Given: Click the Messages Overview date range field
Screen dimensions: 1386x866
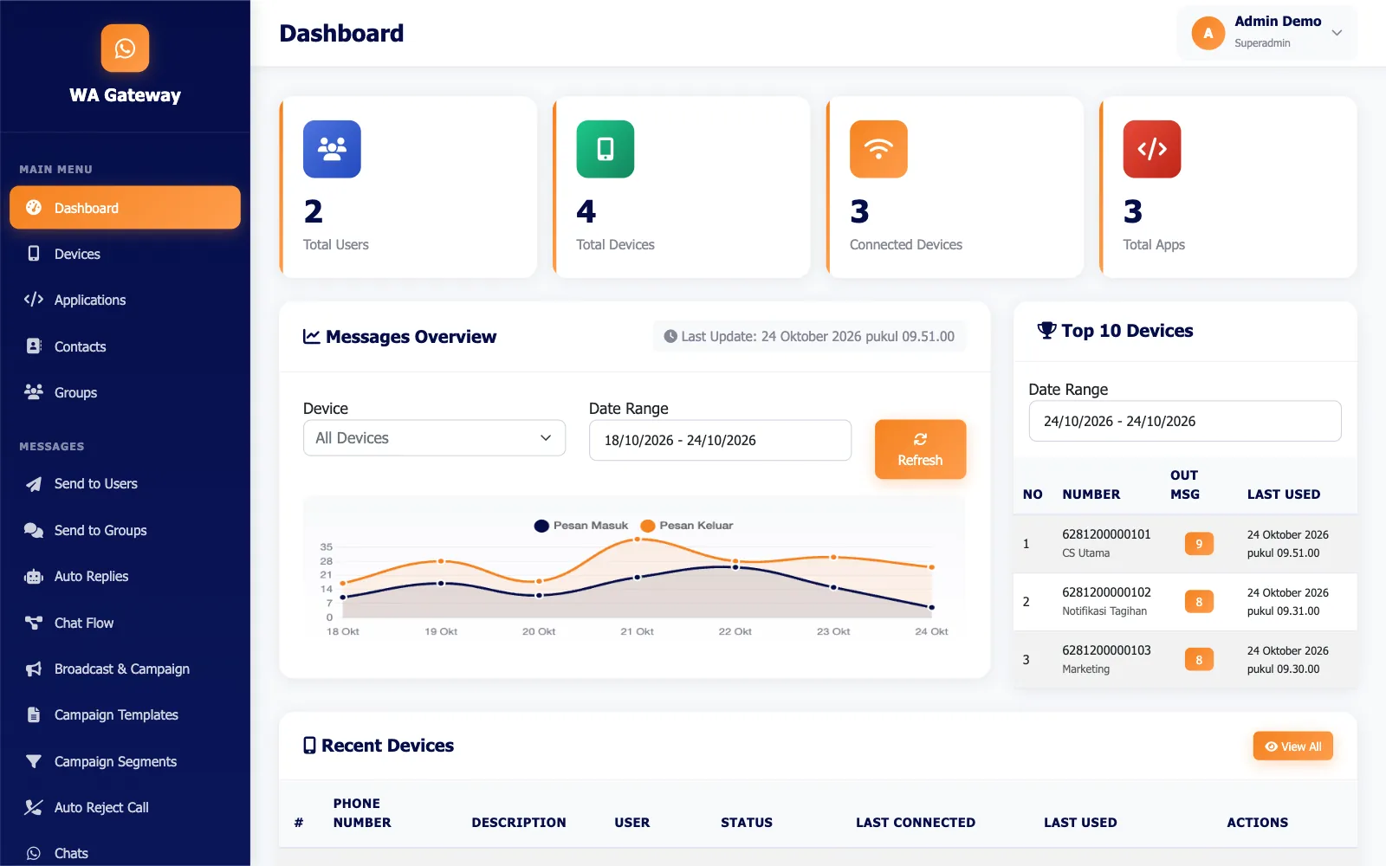Looking at the screenshot, I should [720, 440].
